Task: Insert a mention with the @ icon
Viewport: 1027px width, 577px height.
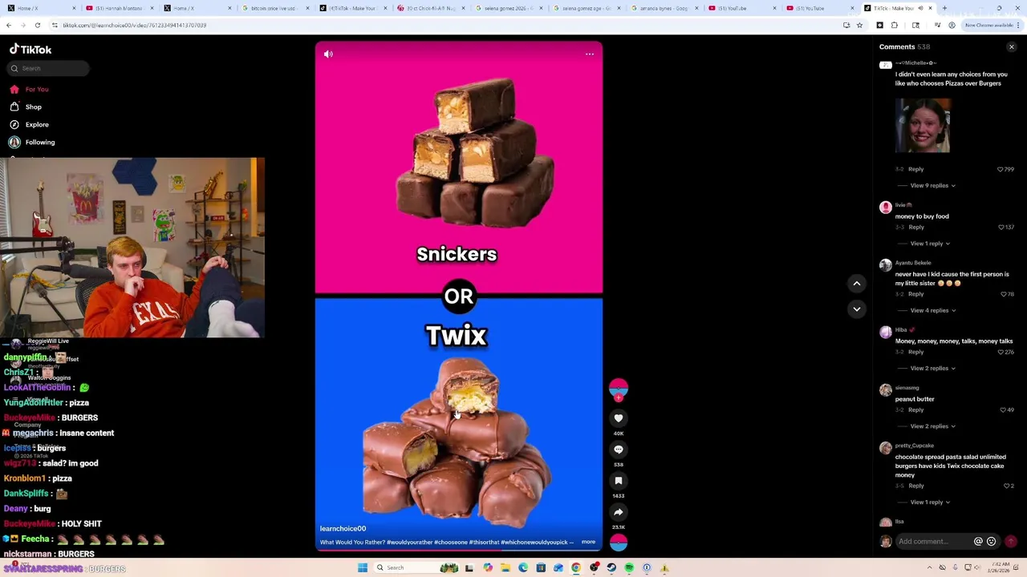Action: click(978, 542)
